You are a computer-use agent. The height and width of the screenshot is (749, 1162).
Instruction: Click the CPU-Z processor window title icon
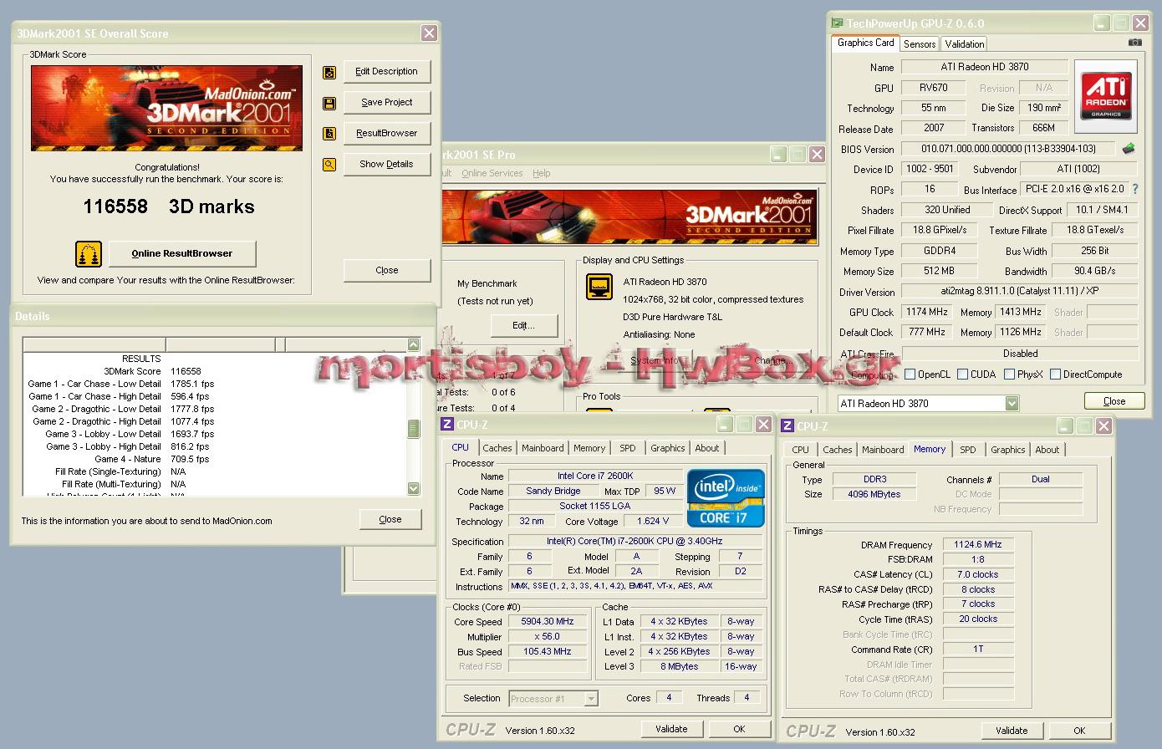(446, 425)
